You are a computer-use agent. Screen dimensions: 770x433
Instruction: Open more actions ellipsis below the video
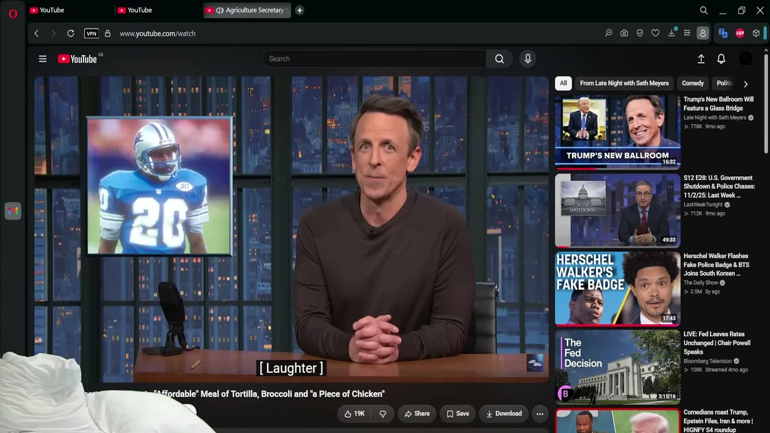[540, 414]
